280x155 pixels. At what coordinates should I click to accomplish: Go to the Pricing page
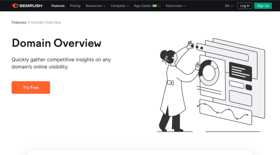75,6
